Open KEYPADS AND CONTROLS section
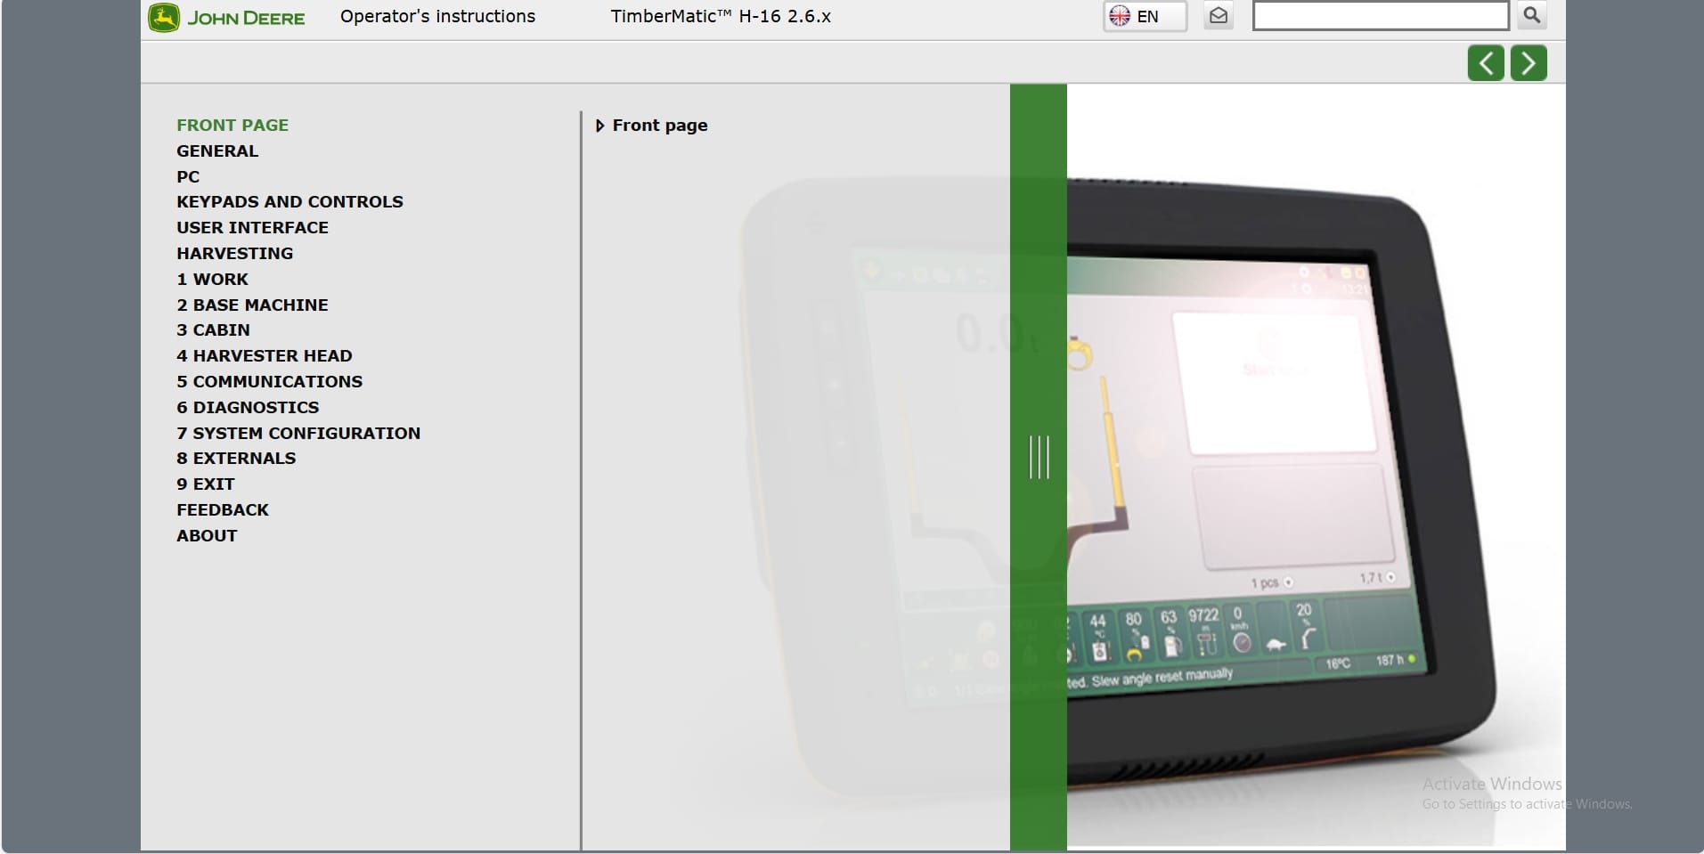1704x854 pixels. (x=289, y=202)
